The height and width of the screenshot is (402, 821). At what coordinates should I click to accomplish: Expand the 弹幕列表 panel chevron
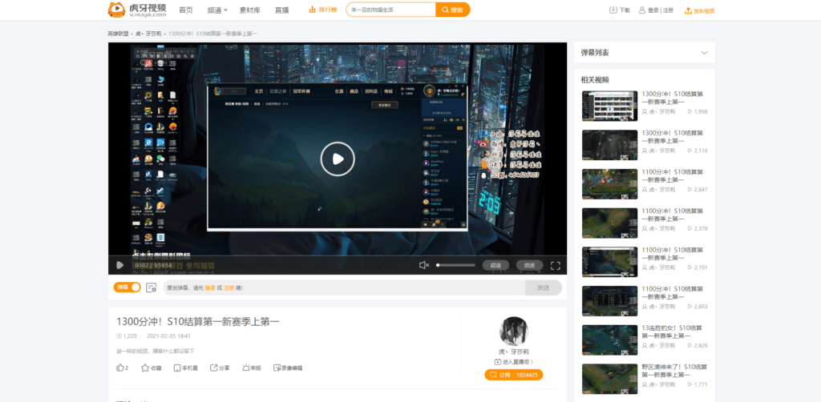tap(704, 53)
